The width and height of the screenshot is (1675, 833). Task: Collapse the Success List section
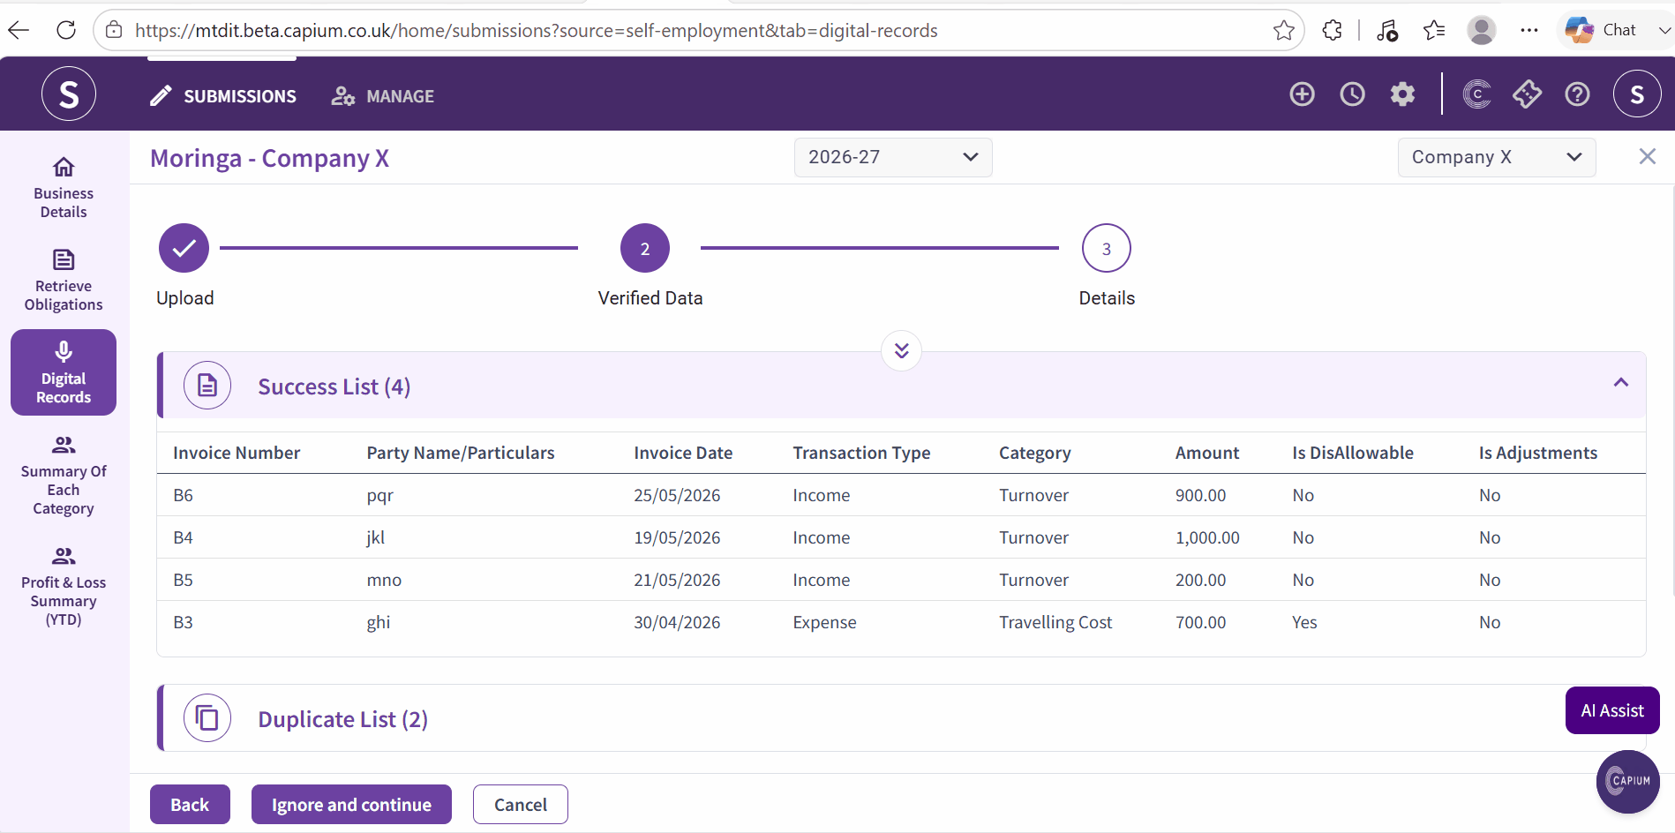pos(1621,382)
